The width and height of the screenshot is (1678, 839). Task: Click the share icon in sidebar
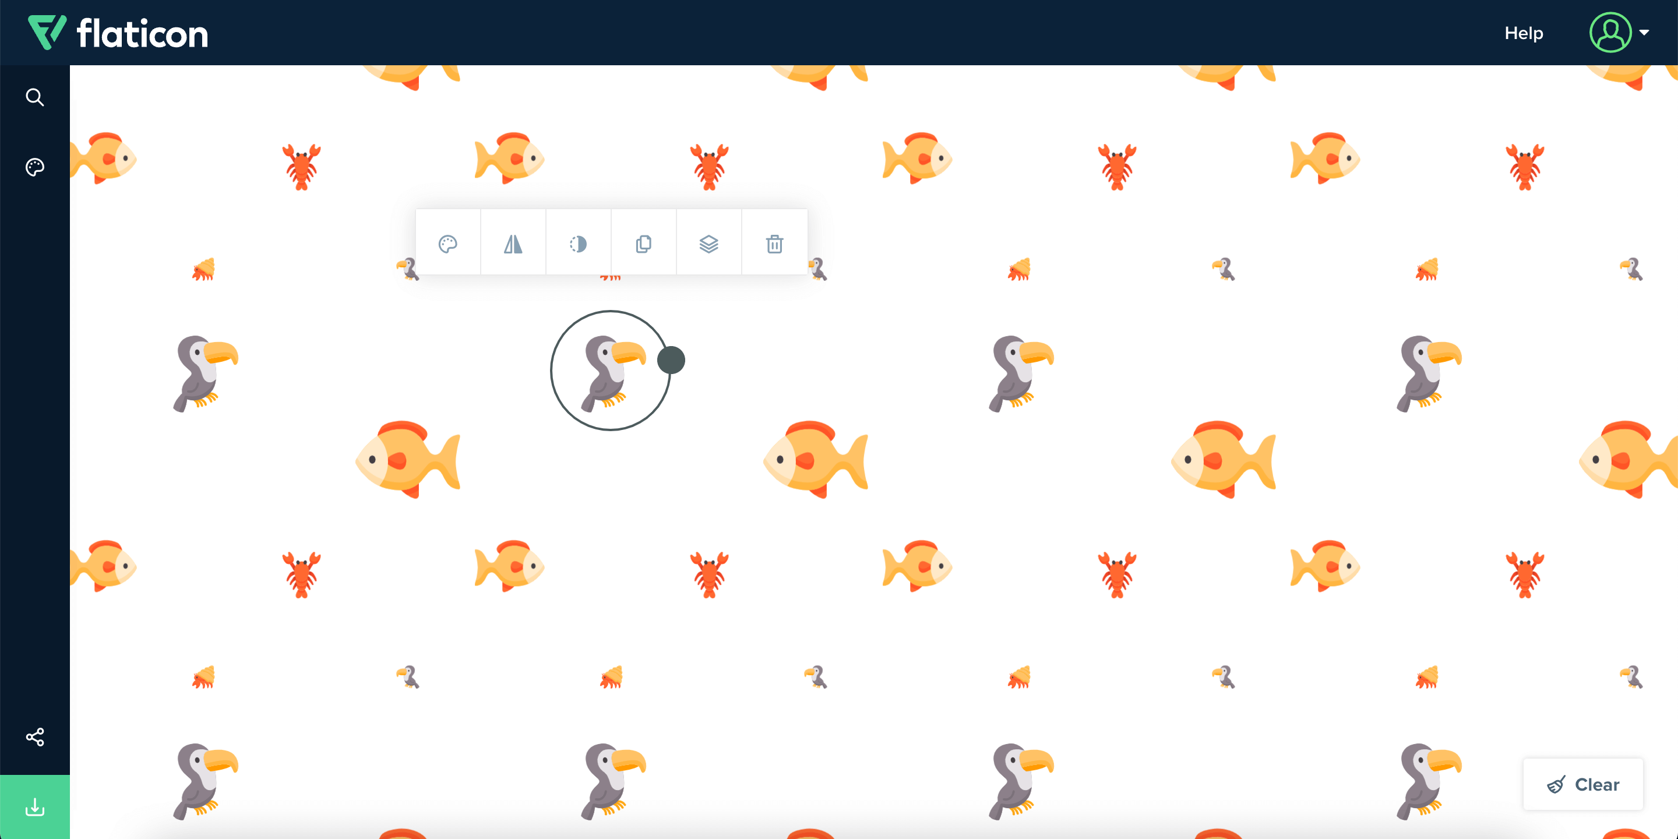[34, 738]
